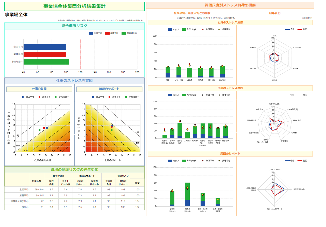Screen dimensions: 326x227
Task: Click blue 大きい legend square in 心身のストレス反応
Action: tap(170, 29)
